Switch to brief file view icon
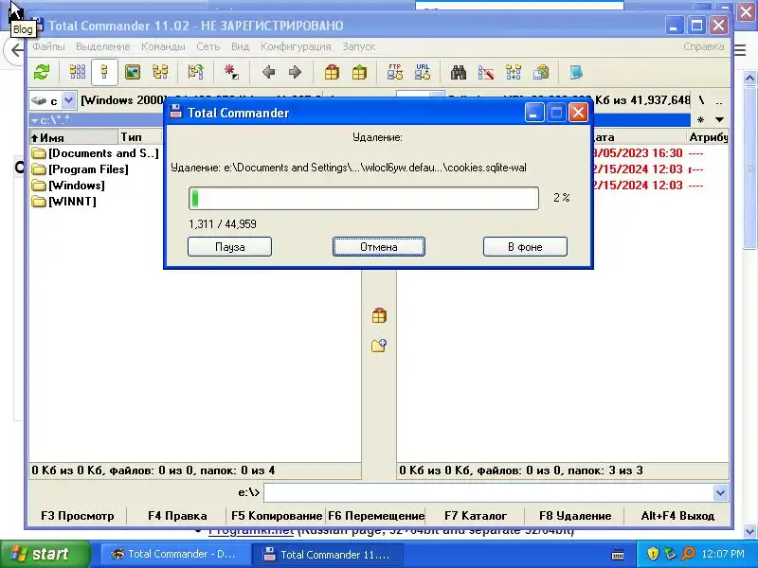 tap(78, 73)
